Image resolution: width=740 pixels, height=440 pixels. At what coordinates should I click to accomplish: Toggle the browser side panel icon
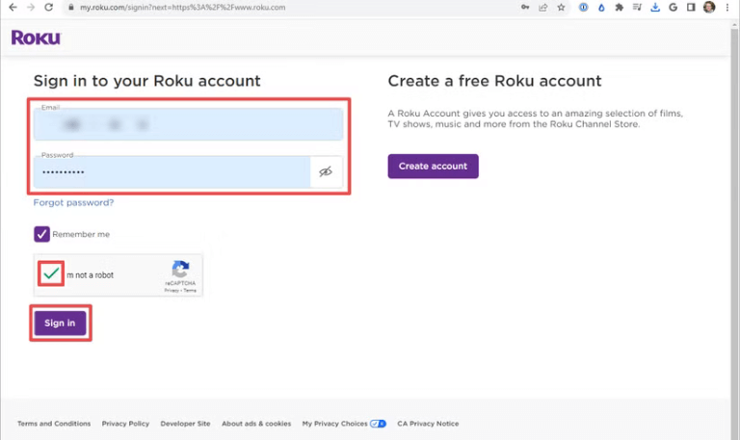(691, 8)
